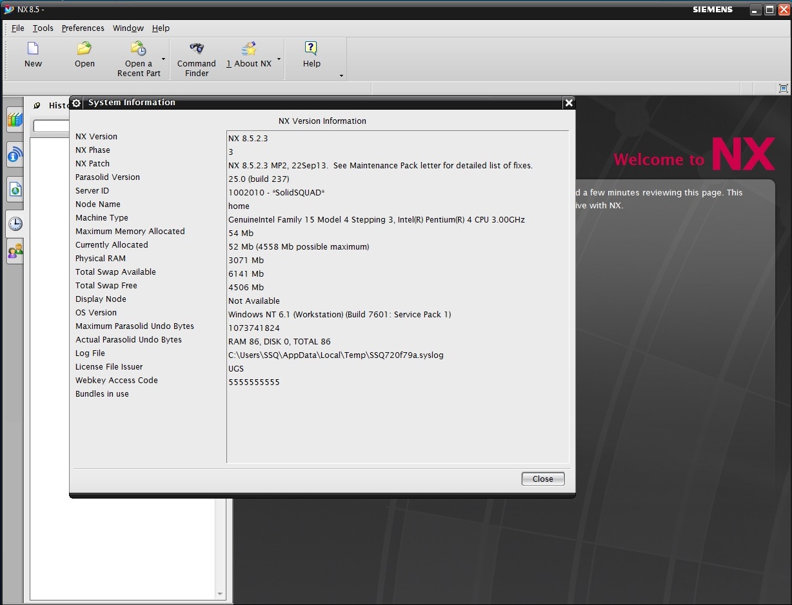Screen dimensions: 792x605
Task: Select the '6141 Mb' value
Action: (246, 273)
